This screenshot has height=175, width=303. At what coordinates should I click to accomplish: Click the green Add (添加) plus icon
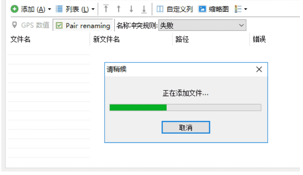(x=15, y=9)
